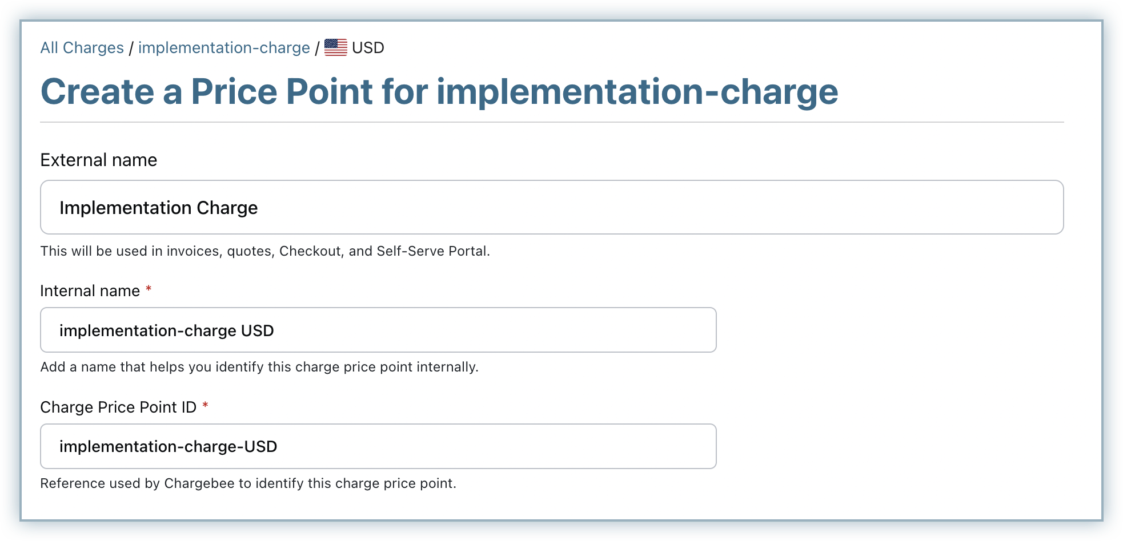Go to implementation-charge breadcrumb link
The width and height of the screenshot is (1123, 541).
click(x=224, y=48)
